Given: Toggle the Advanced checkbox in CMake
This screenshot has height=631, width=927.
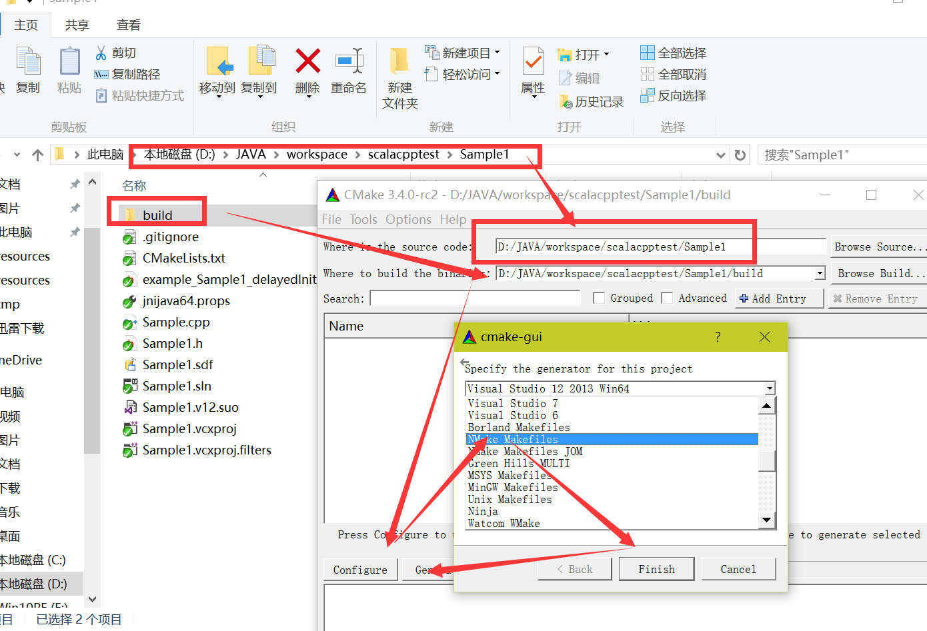Looking at the screenshot, I should tap(667, 298).
